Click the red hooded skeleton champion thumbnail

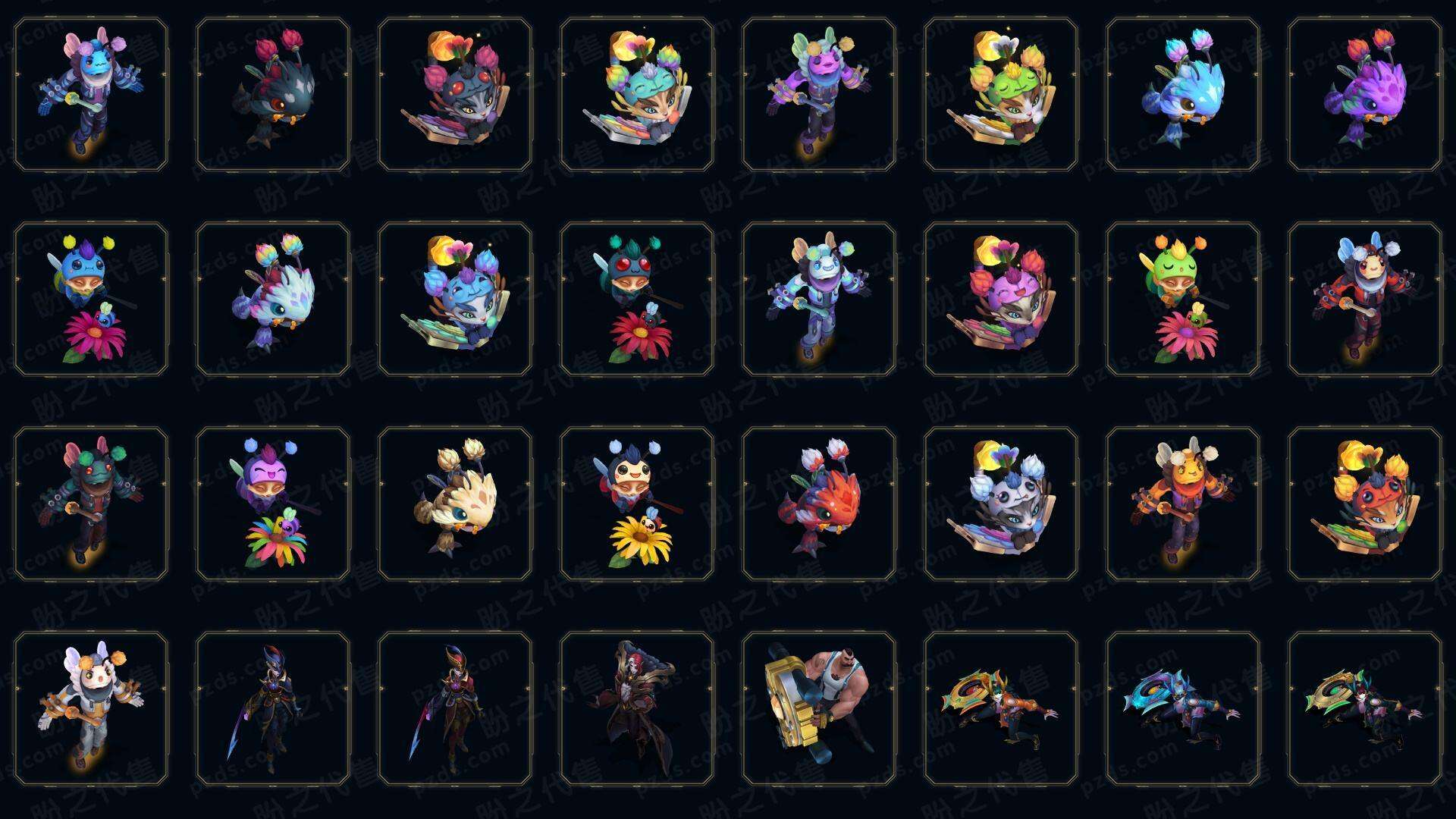coord(637,708)
